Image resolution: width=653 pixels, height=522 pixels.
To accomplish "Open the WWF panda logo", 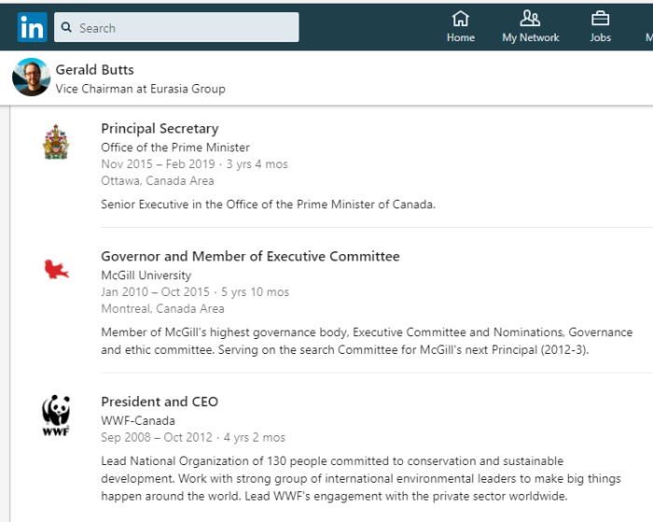I will point(56,416).
